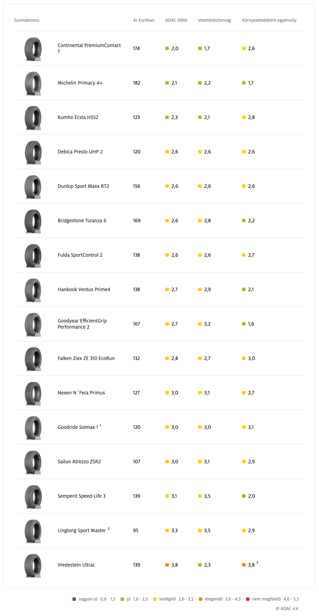Click the Sailun Atrezzo ZSR2 tire name
Image resolution: width=319 pixels, height=616 pixels.
pos(79,462)
